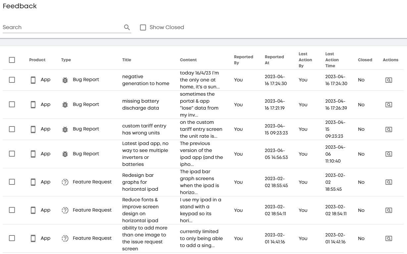Viewport: 407px width, 254px height.
Task: View the Reduce fonts feature request details
Action: pos(389,210)
